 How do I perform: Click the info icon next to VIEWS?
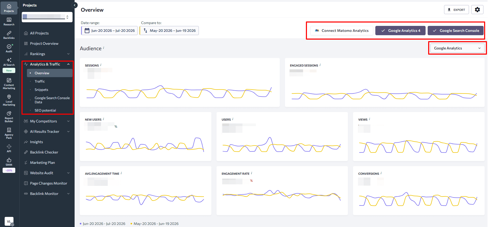[369, 119]
